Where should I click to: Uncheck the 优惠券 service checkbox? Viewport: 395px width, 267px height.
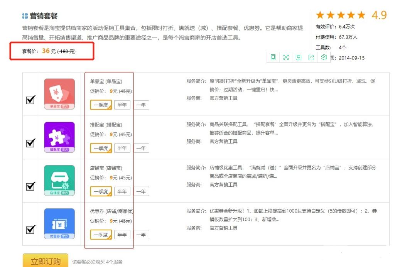click(x=30, y=229)
